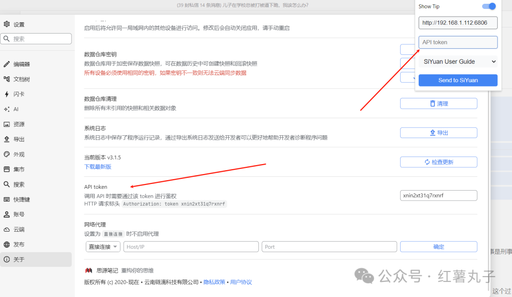512x297 pixels.
Task: Open 资源 settings tab
Action: 36,124
